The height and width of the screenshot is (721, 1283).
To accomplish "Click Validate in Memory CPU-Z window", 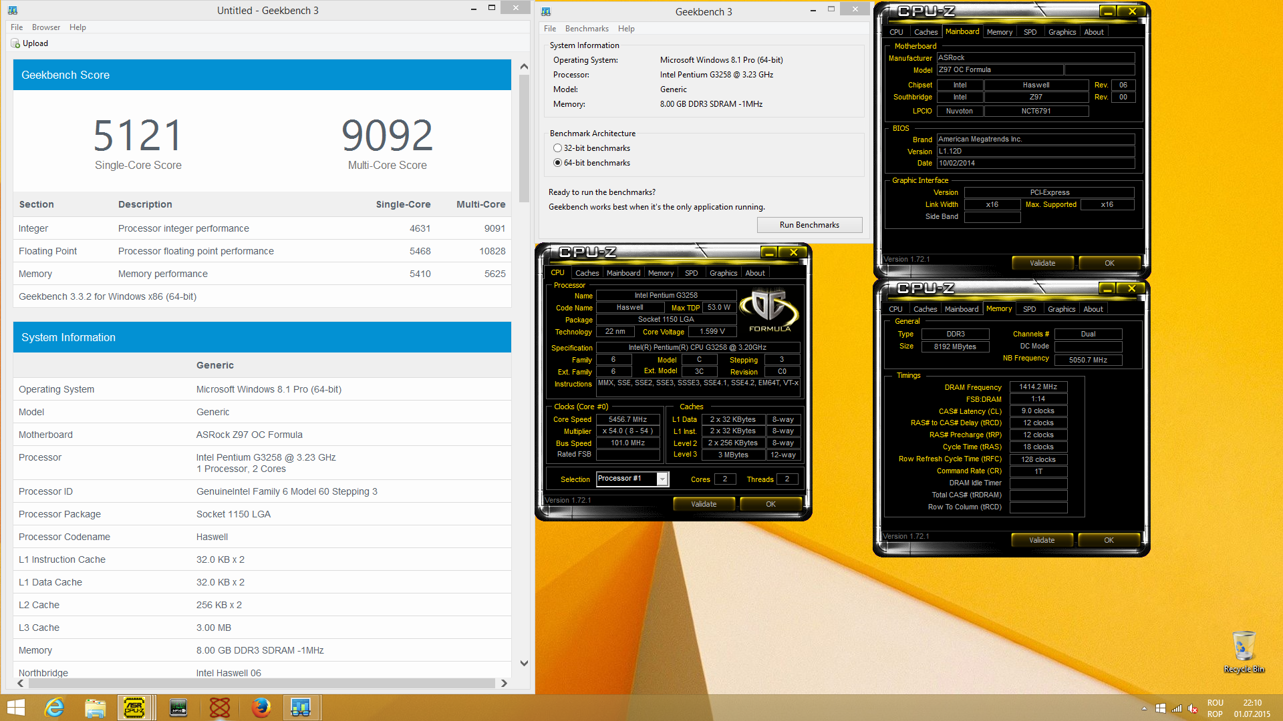I will [1042, 540].
